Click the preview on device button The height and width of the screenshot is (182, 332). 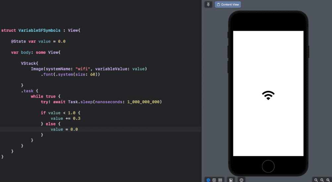[241, 180]
